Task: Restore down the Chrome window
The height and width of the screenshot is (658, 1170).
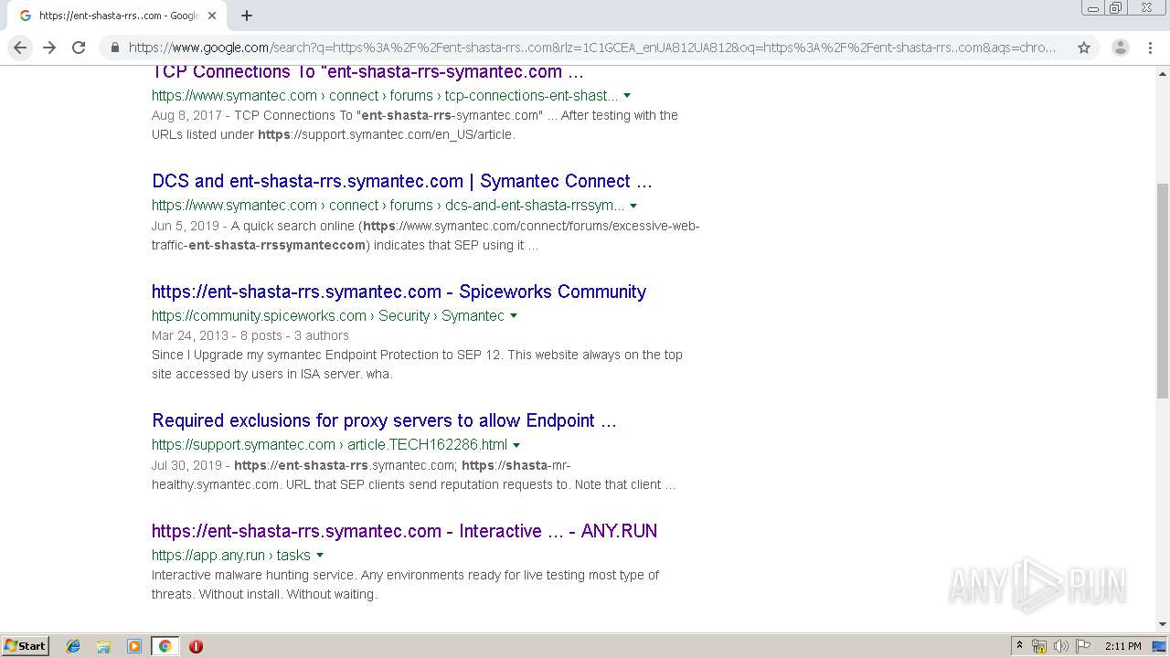Action: click(x=1116, y=7)
